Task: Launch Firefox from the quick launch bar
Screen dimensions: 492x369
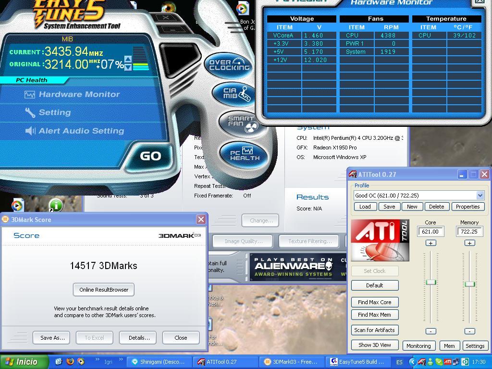Action: tap(70, 361)
